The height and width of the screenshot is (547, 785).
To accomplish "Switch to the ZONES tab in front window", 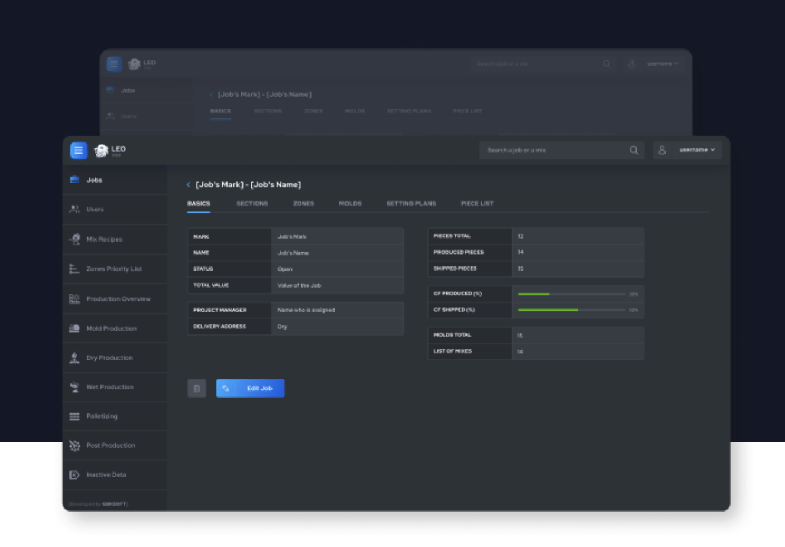I will (304, 203).
